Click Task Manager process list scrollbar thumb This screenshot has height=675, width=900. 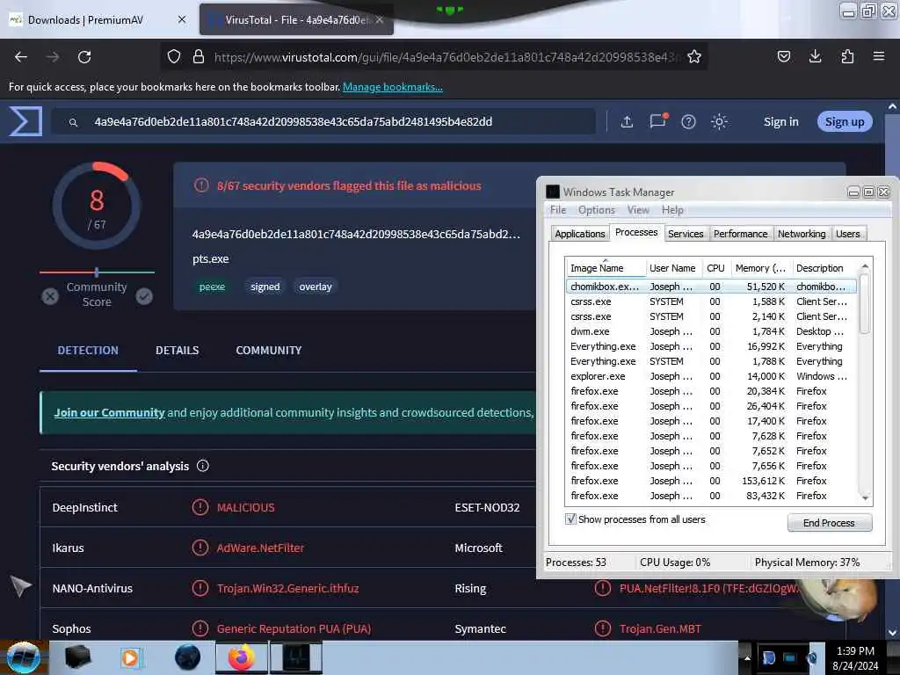tap(865, 303)
